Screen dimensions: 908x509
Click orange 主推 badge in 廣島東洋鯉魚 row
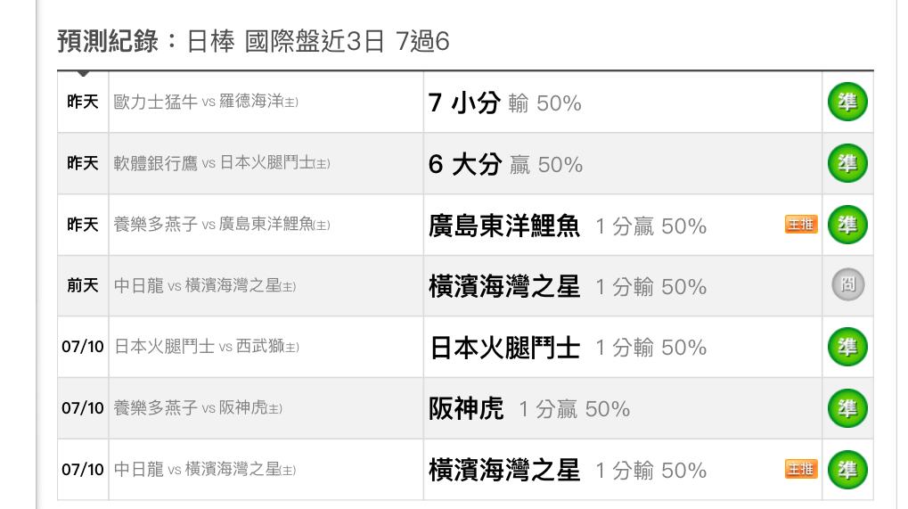pos(801,224)
